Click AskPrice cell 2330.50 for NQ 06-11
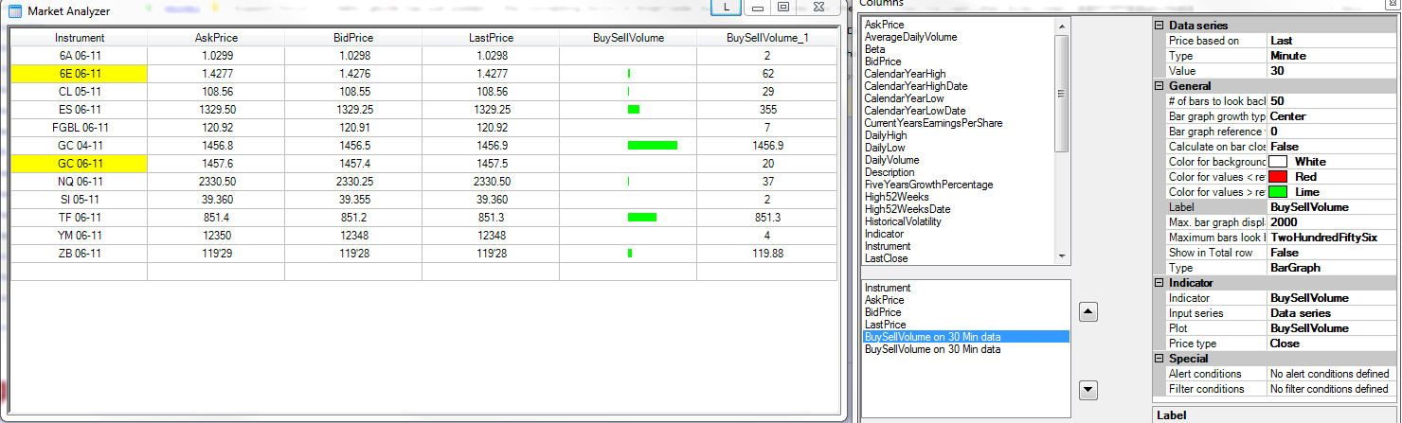This screenshot has height=423, width=1402. click(216, 182)
